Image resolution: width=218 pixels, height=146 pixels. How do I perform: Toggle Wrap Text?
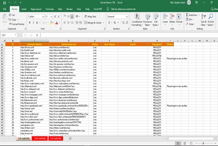(x=90, y=17)
